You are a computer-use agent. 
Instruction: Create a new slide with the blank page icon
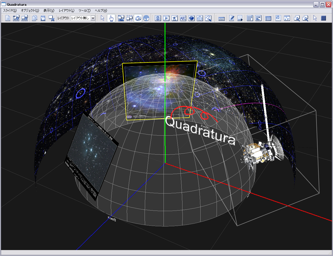click(x=8, y=18)
